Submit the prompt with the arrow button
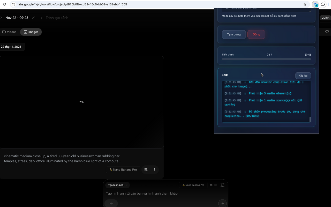Viewport: 331px width, 207px height. [222, 203]
